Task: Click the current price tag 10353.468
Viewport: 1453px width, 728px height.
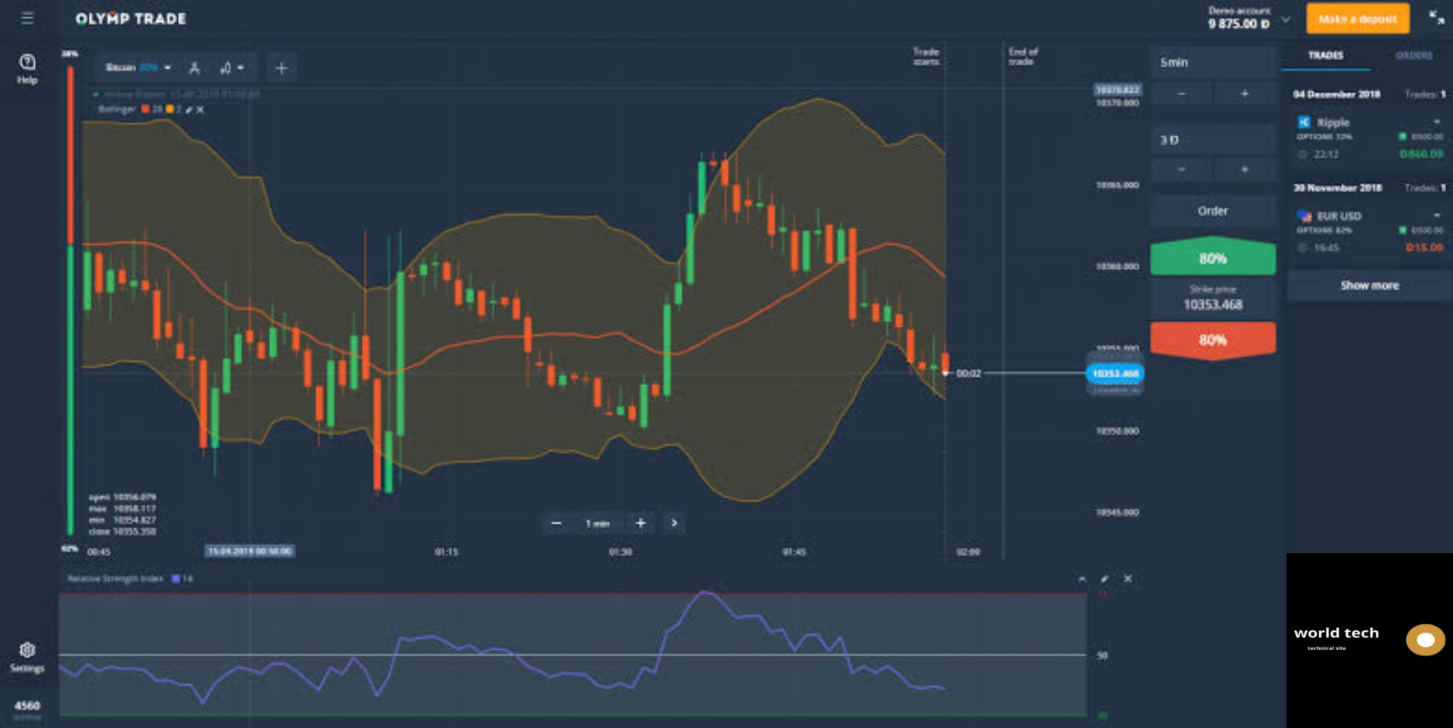Action: pos(1115,373)
